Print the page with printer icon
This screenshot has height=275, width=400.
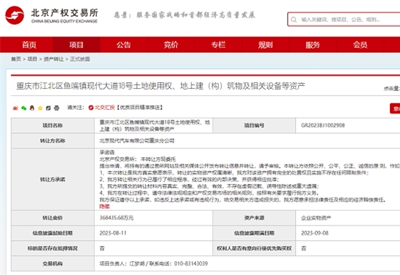pyautogui.click(x=57, y=108)
